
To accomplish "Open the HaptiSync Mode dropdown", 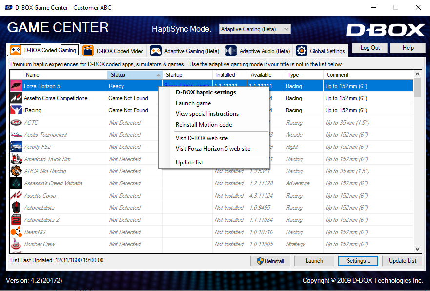I will pyautogui.click(x=254, y=29).
